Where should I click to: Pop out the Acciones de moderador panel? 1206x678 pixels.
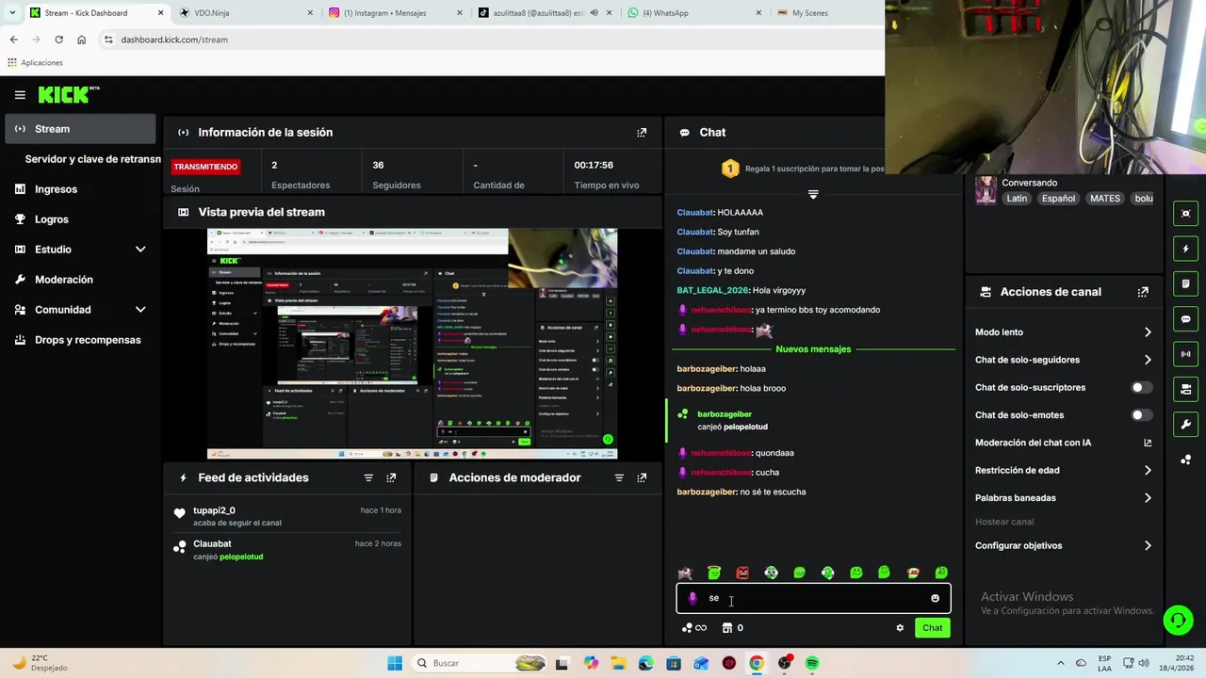(642, 477)
